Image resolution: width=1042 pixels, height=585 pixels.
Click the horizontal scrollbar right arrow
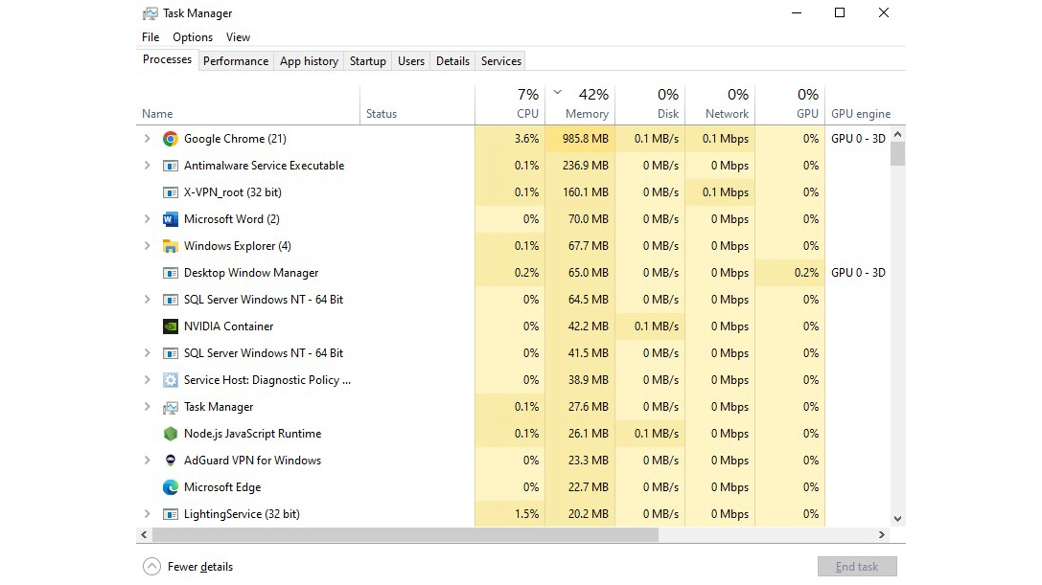[882, 534]
